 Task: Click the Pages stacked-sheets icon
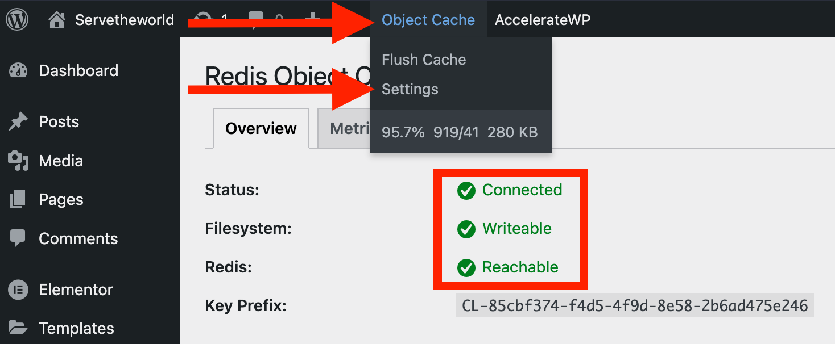tap(18, 200)
